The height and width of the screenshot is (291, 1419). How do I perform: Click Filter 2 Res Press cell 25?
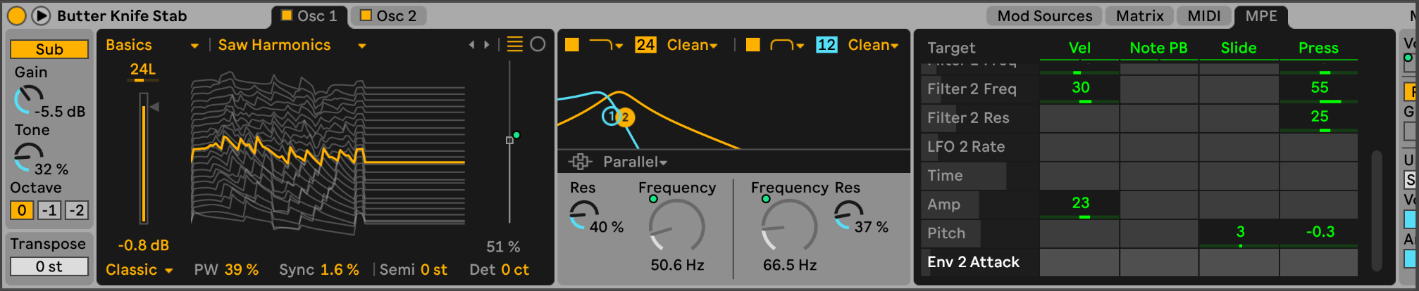coord(1319,118)
